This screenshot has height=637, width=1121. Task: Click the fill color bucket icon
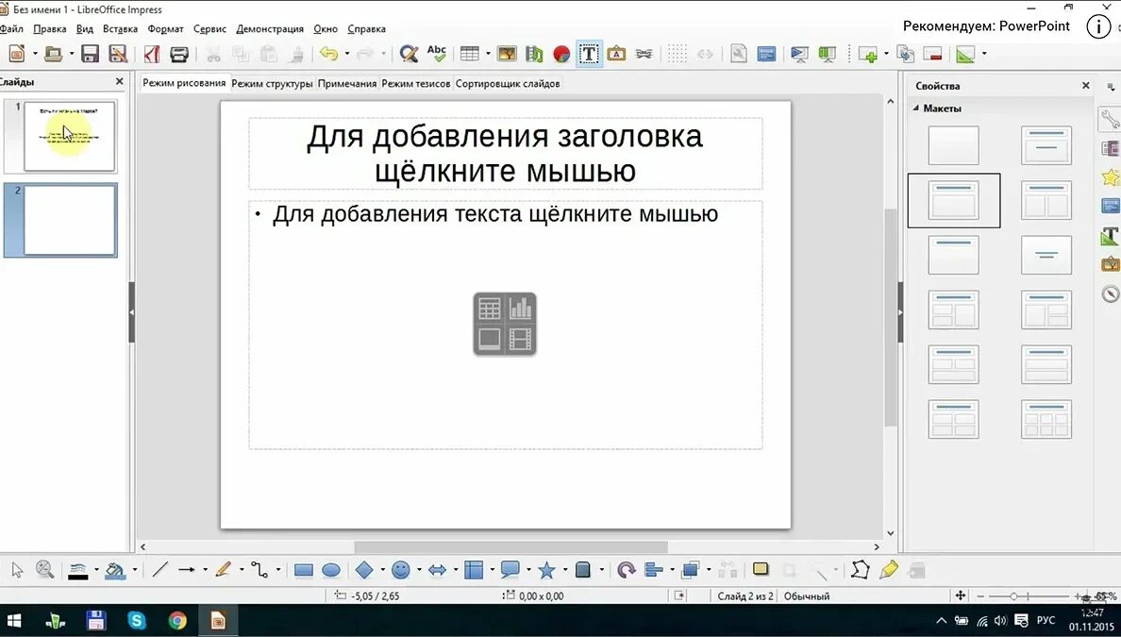point(115,570)
